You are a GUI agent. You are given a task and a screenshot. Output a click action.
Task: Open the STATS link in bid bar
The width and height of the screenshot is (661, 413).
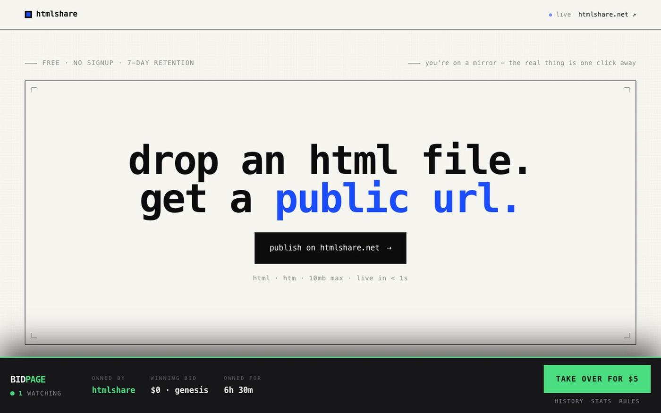point(601,401)
